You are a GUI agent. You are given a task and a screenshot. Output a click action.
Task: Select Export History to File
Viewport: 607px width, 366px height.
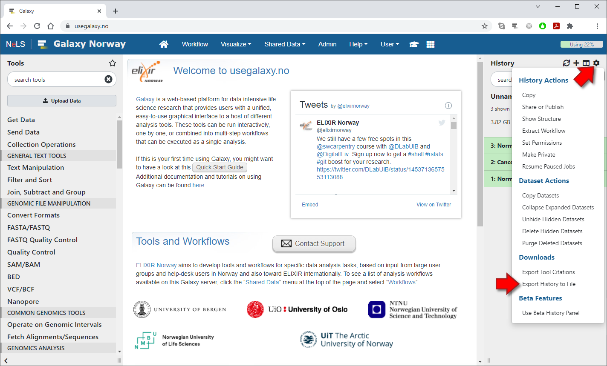(549, 284)
